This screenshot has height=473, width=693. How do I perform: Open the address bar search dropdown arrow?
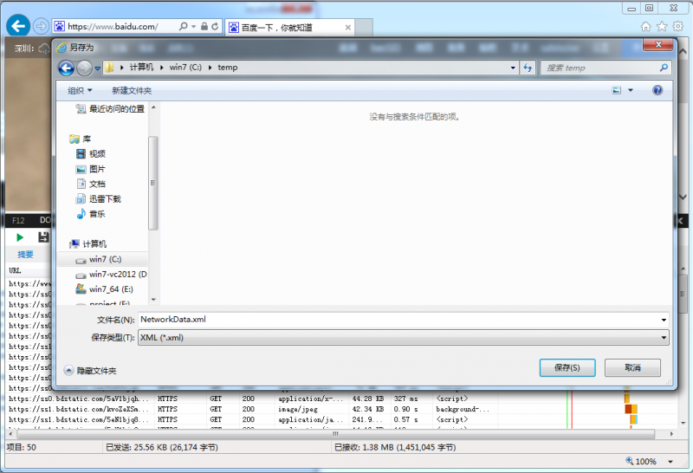(193, 27)
